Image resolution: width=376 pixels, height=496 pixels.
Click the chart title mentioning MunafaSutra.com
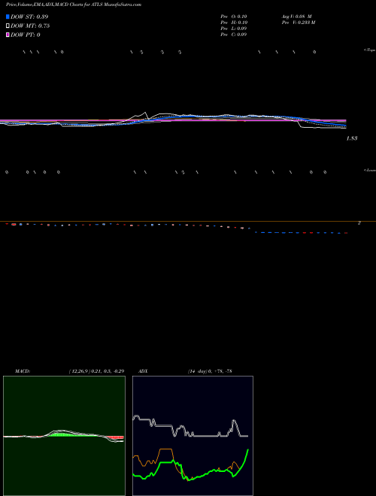tap(74, 5)
